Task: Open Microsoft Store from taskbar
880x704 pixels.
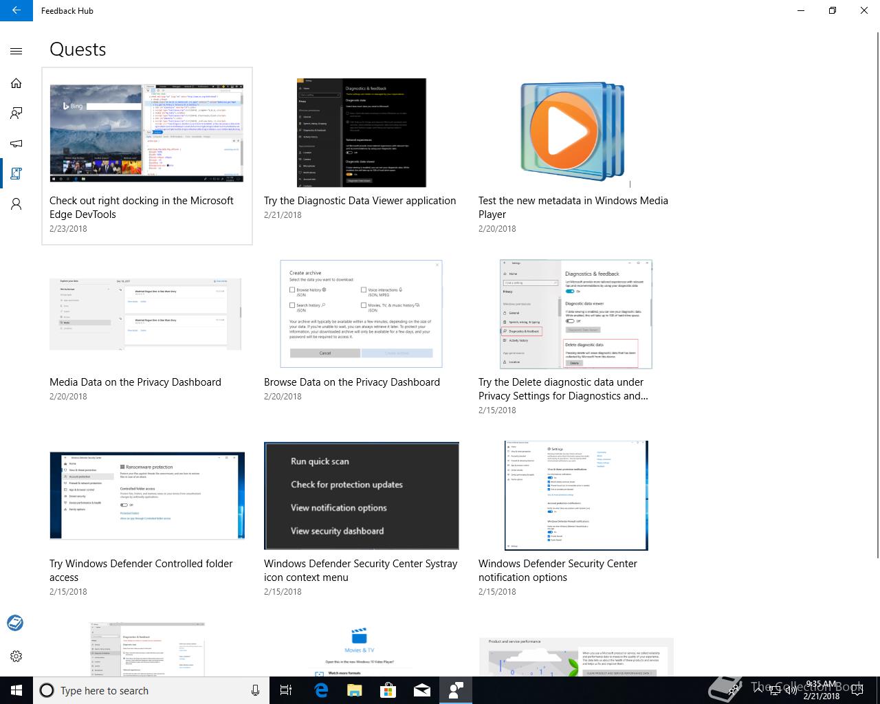Action: [388, 690]
